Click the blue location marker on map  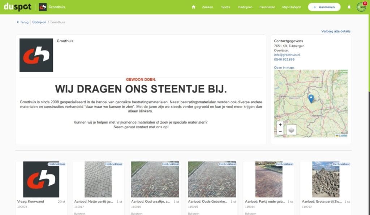[x=311, y=99]
